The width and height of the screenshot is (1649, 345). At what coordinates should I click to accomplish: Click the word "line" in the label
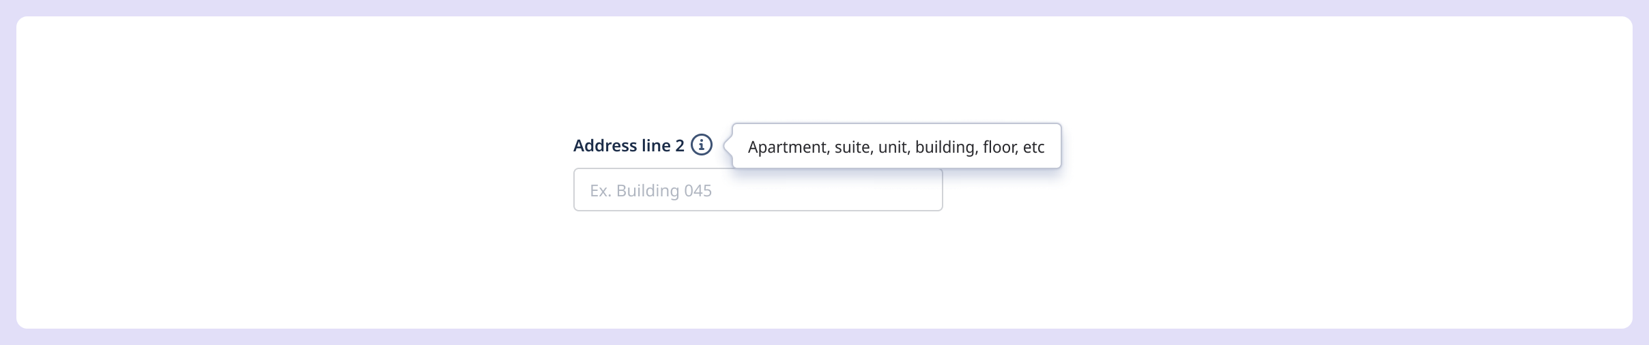coord(655,146)
